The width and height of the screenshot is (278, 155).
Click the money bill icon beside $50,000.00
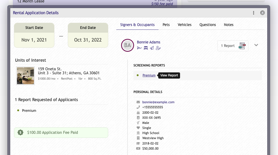click(138, 149)
